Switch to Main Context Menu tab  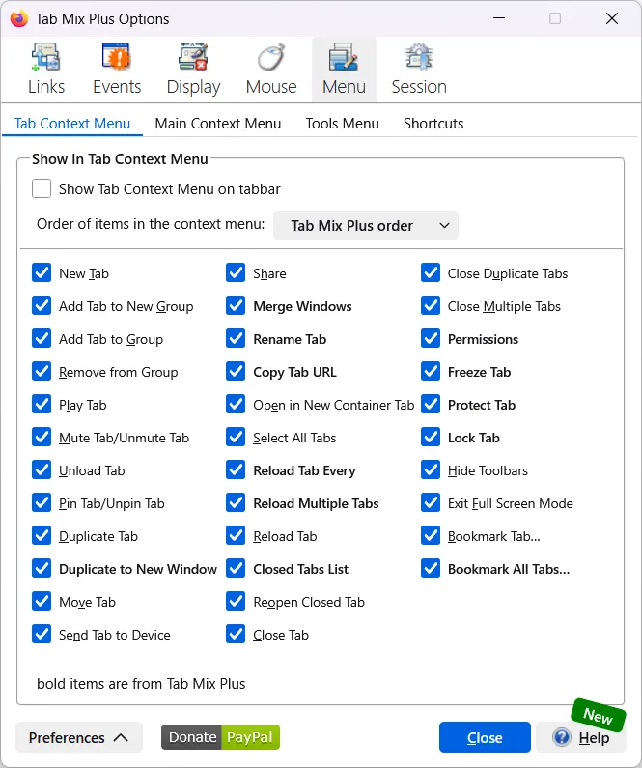coord(218,124)
